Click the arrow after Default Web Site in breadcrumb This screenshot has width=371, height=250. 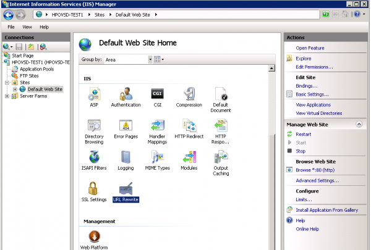tap(156, 15)
